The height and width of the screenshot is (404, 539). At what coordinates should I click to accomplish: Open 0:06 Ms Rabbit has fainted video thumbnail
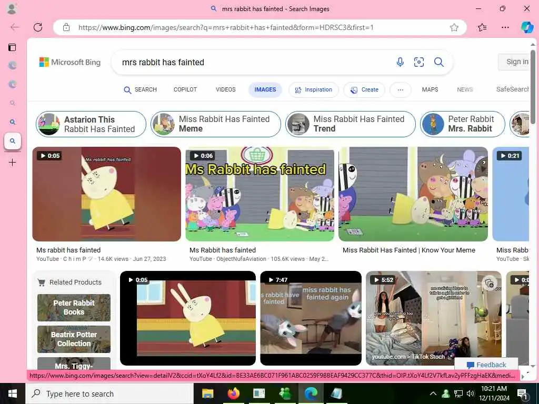(x=260, y=194)
